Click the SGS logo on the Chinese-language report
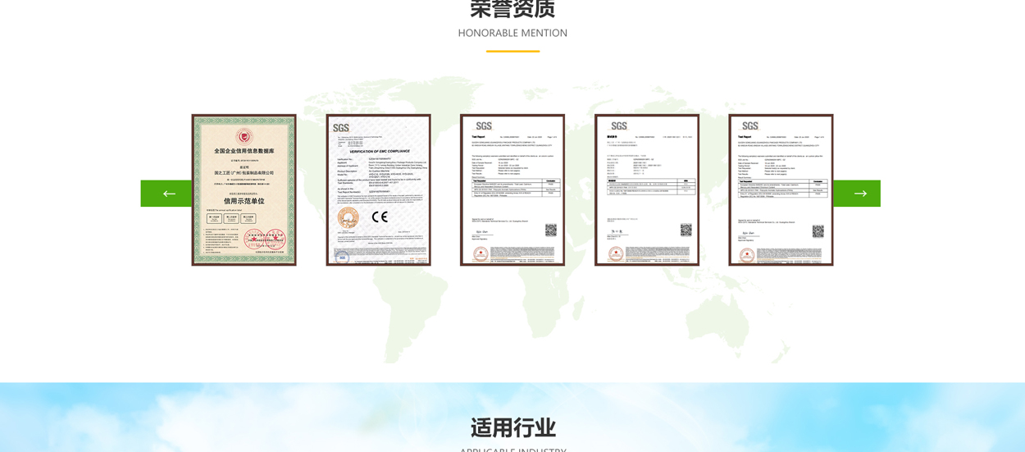Viewport: 1025px width, 452px height. (619, 126)
